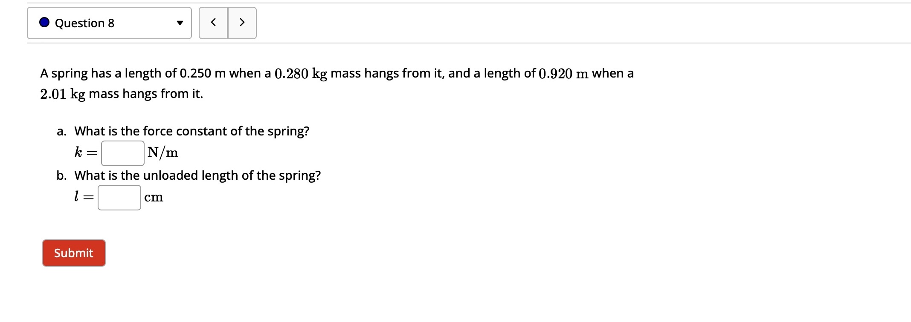The width and height of the screenshot is (911, 322).
Task: Click the unloaded length l answer field
Action: point(119,197)
